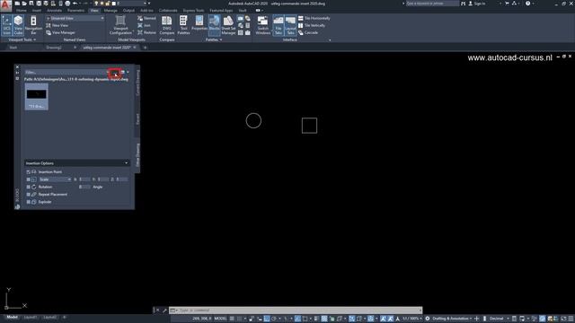575x323 pixels.
Task: Switch to the Layout1 tab
Action: click(31, 317)
